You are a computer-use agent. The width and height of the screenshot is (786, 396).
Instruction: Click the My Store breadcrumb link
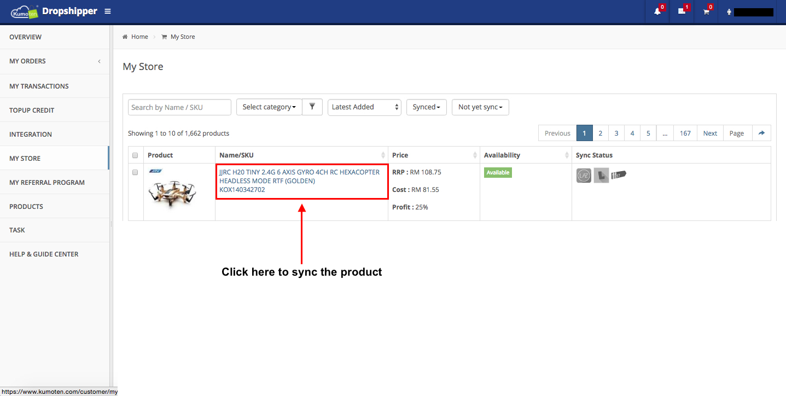tap(183, 37)
